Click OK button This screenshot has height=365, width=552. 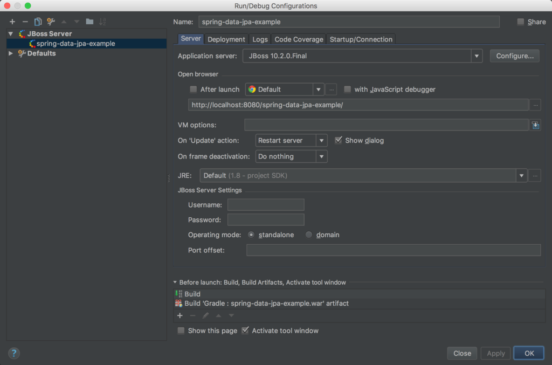point(529,353)
